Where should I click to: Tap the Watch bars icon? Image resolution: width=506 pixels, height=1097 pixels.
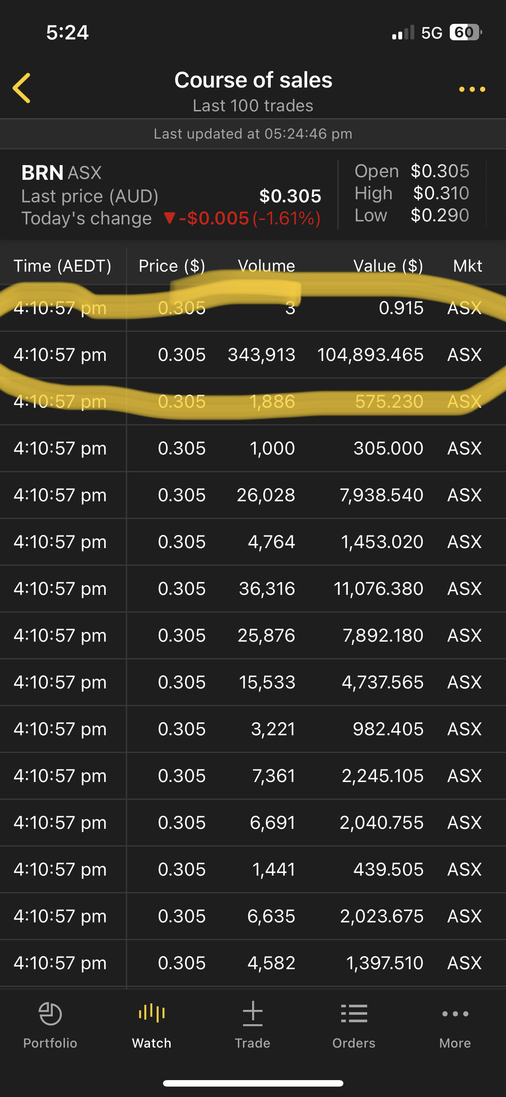point(151,1014)
